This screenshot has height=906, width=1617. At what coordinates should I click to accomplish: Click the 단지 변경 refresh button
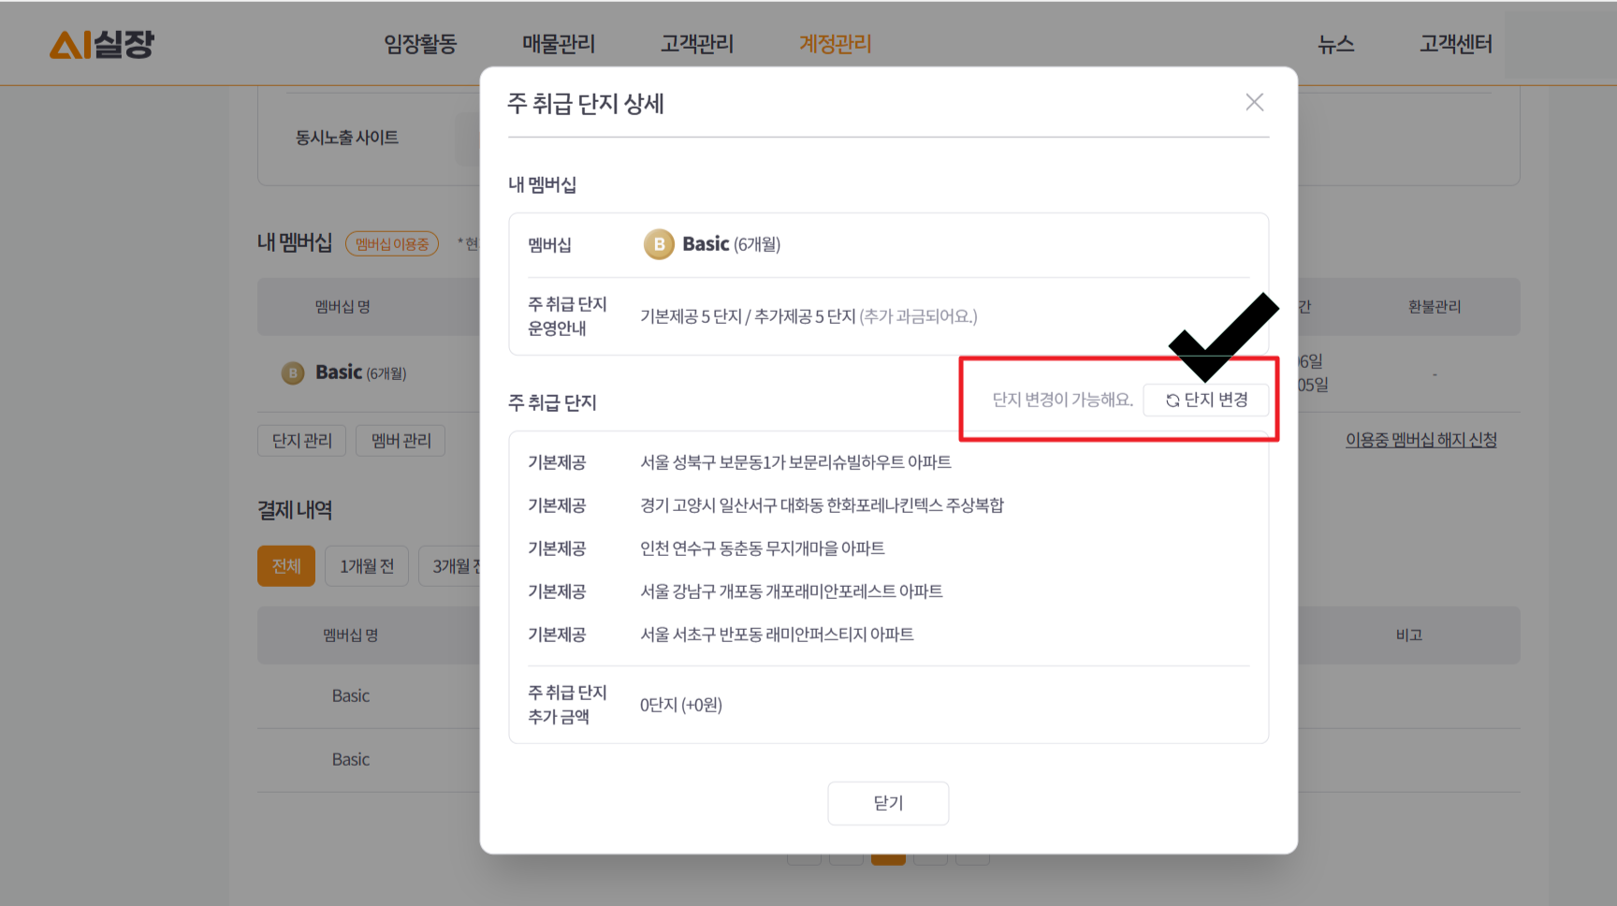[1206, 400]
